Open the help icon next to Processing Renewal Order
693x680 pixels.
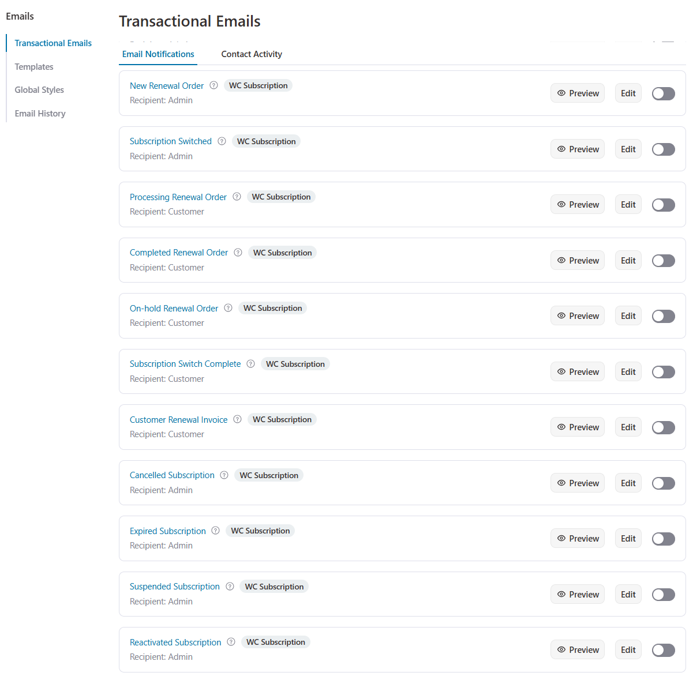(237, 197)
